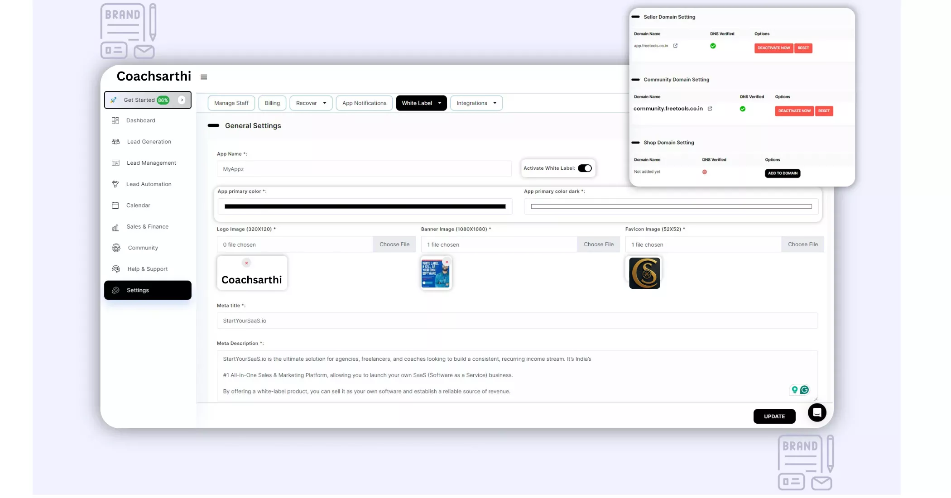The width and height of the screenshot is (951, 498).
Task: Open the Integrations dropdown
Action: (x=476, y=103)
